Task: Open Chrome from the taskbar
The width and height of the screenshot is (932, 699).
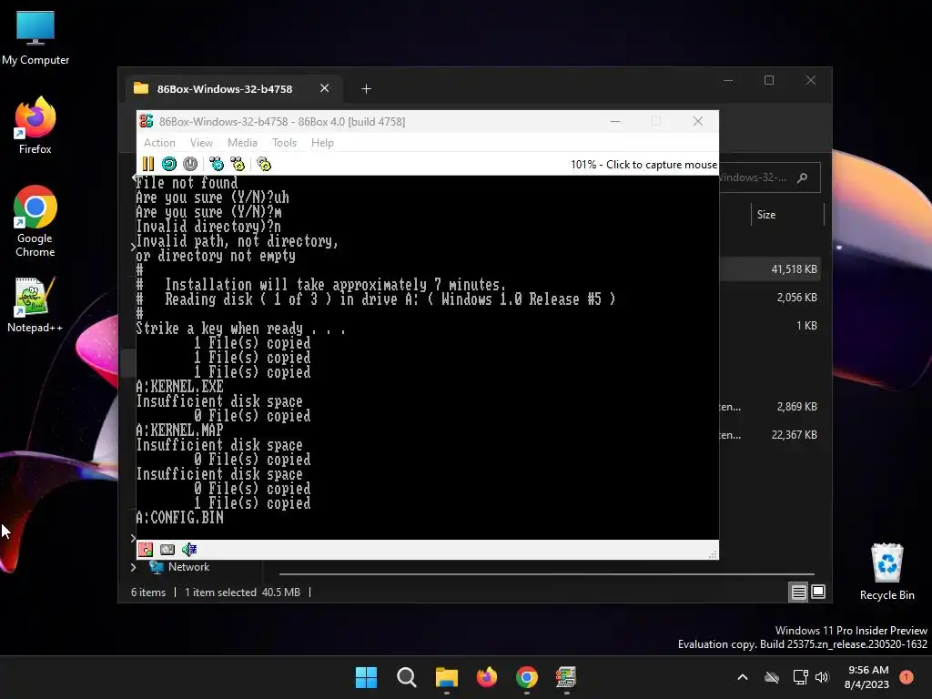Action: (527, 677)
